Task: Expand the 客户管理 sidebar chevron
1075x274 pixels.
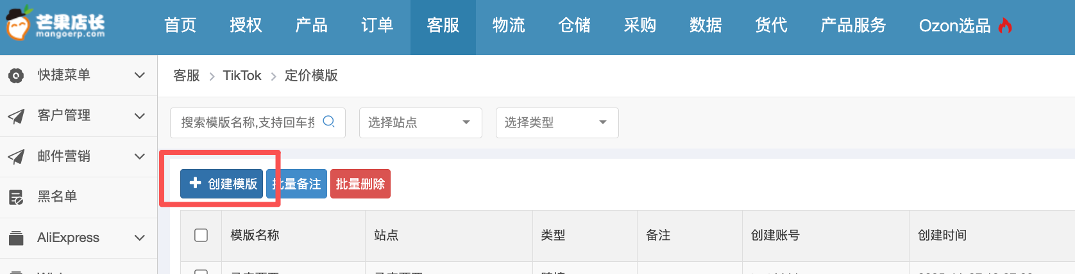Action: (139, 116)
